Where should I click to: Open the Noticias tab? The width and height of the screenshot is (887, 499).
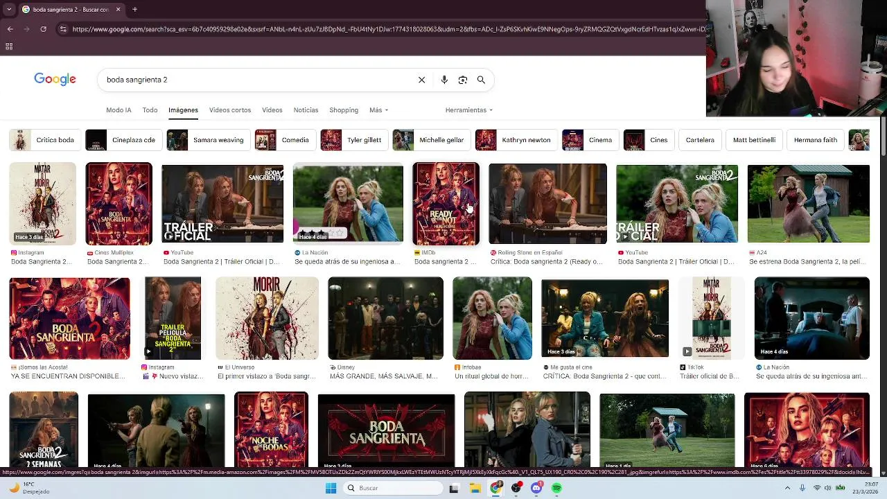point(306,110)
